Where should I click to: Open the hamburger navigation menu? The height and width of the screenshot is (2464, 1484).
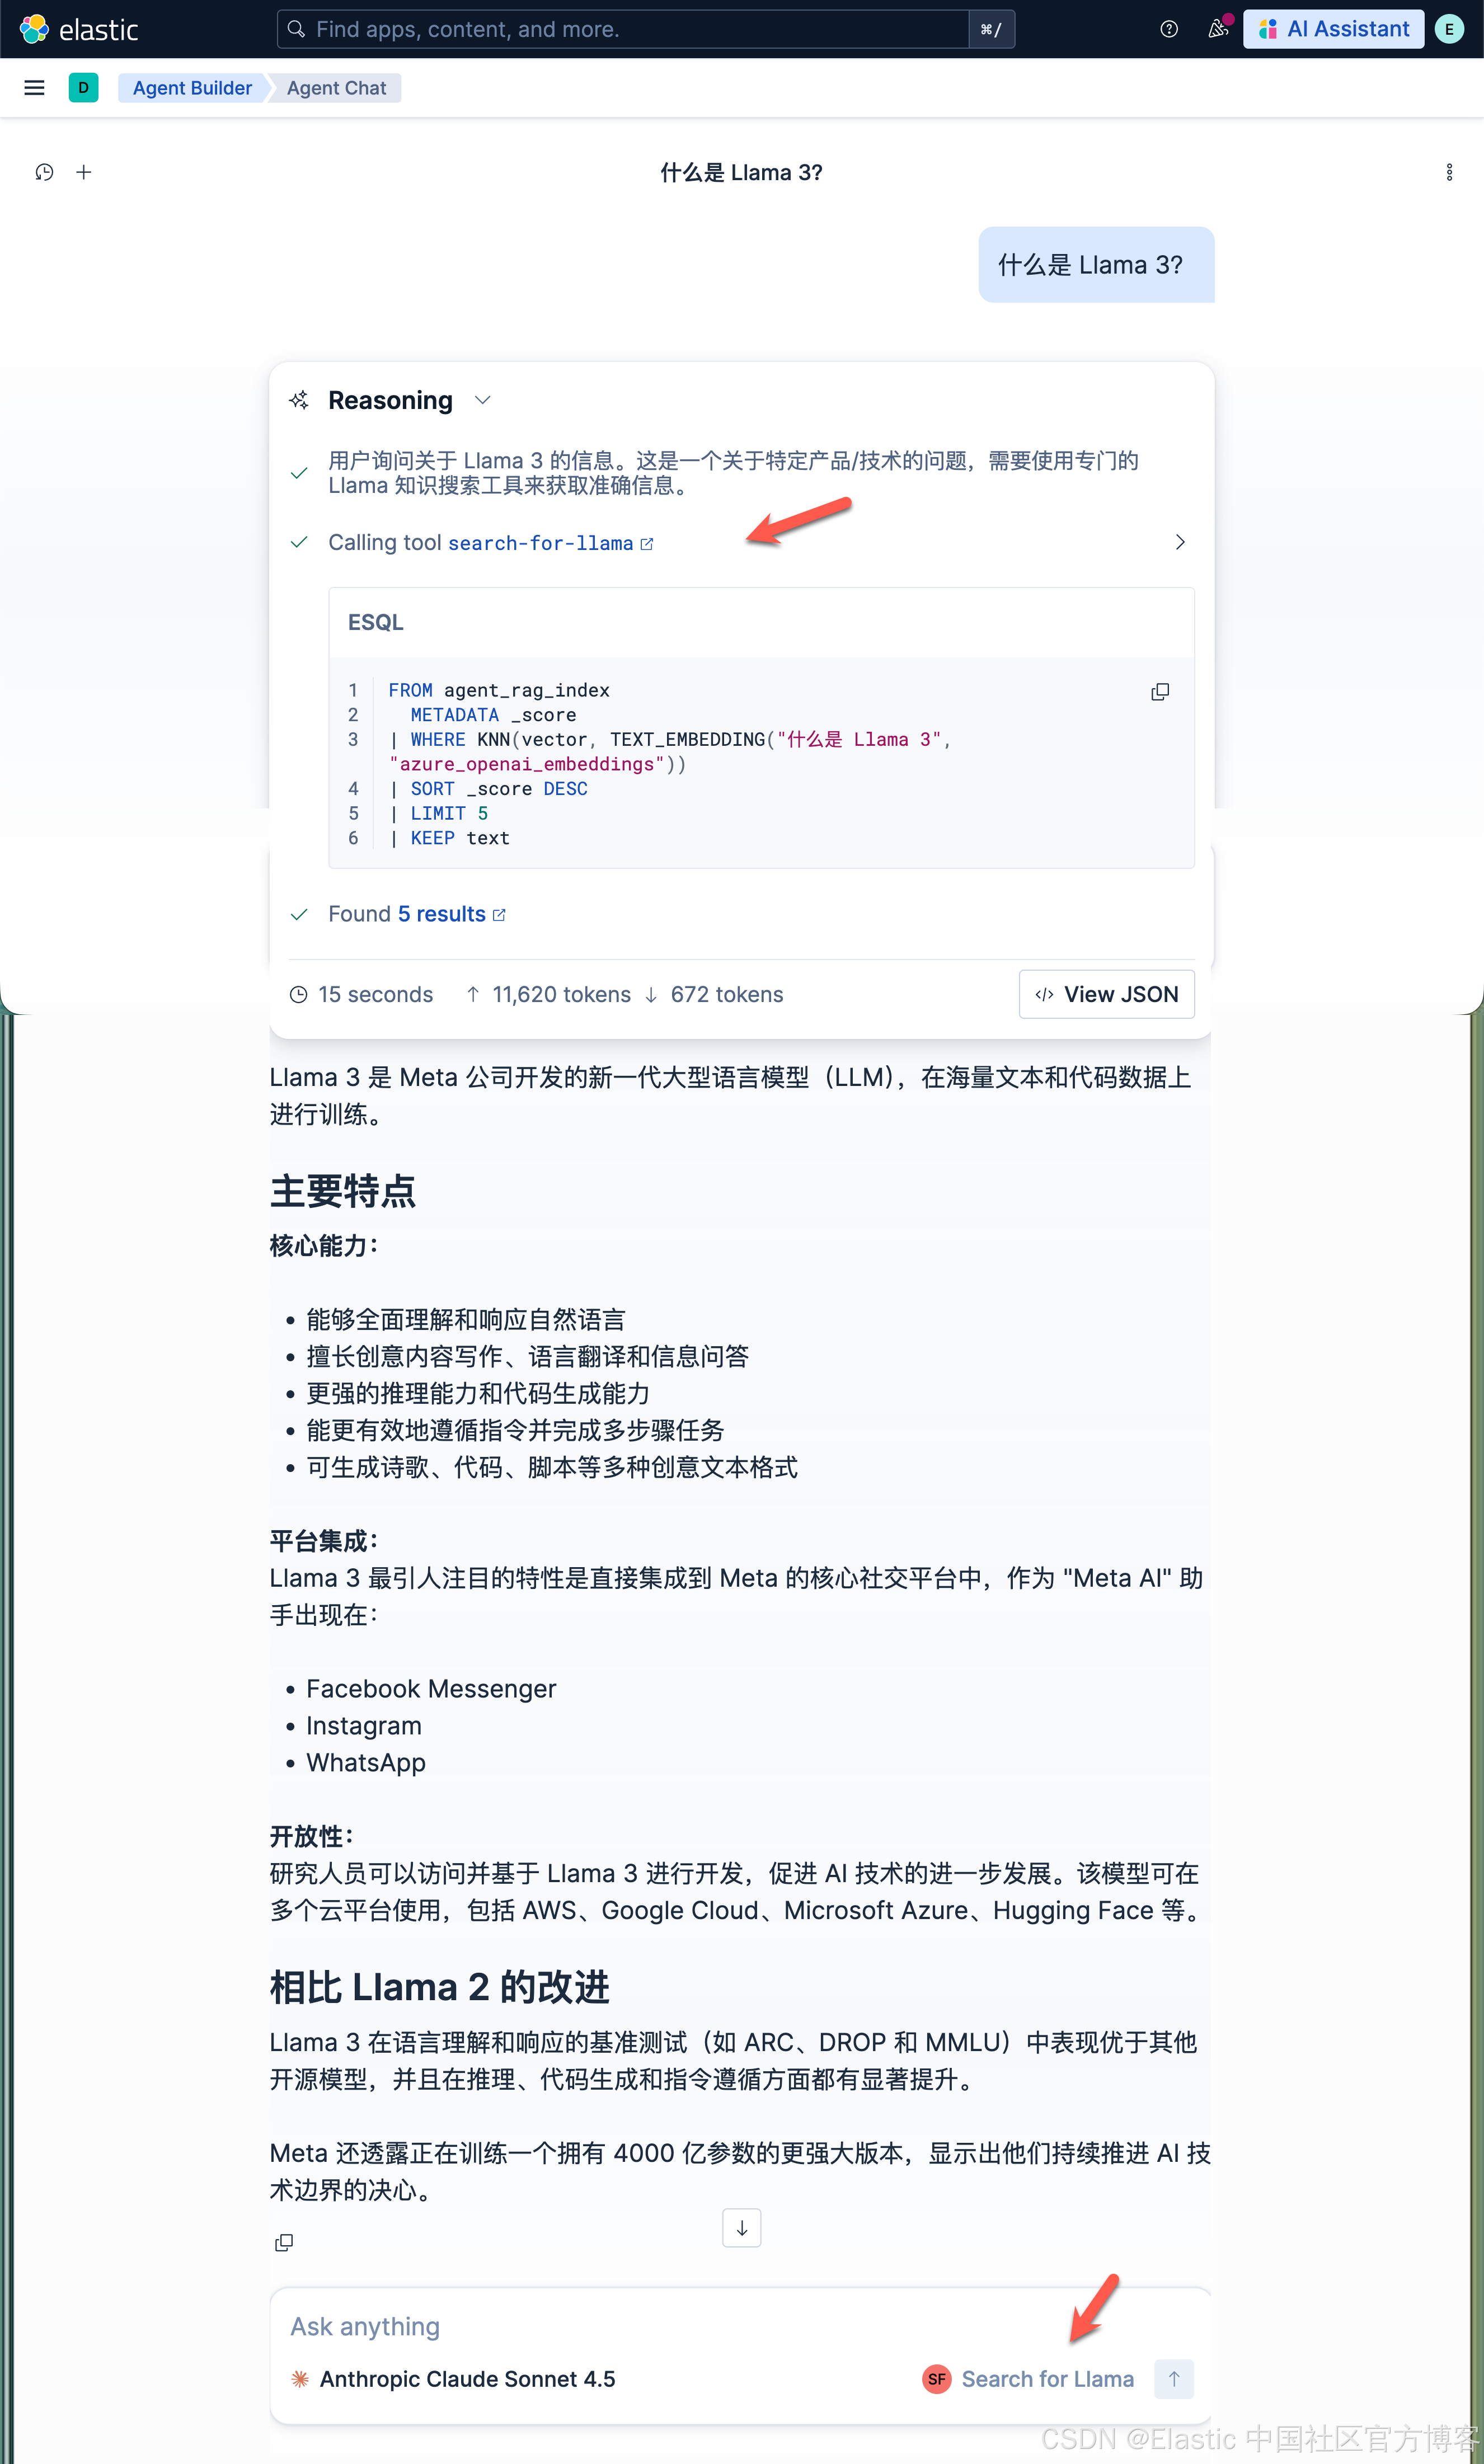(34, 88)
